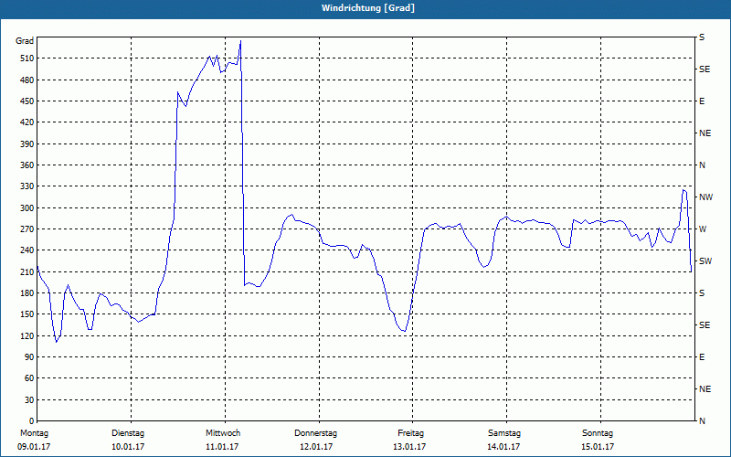Click the "Dienstag" day label
The width and height of the screenshot is (731, 457).
tap(128, 433)
